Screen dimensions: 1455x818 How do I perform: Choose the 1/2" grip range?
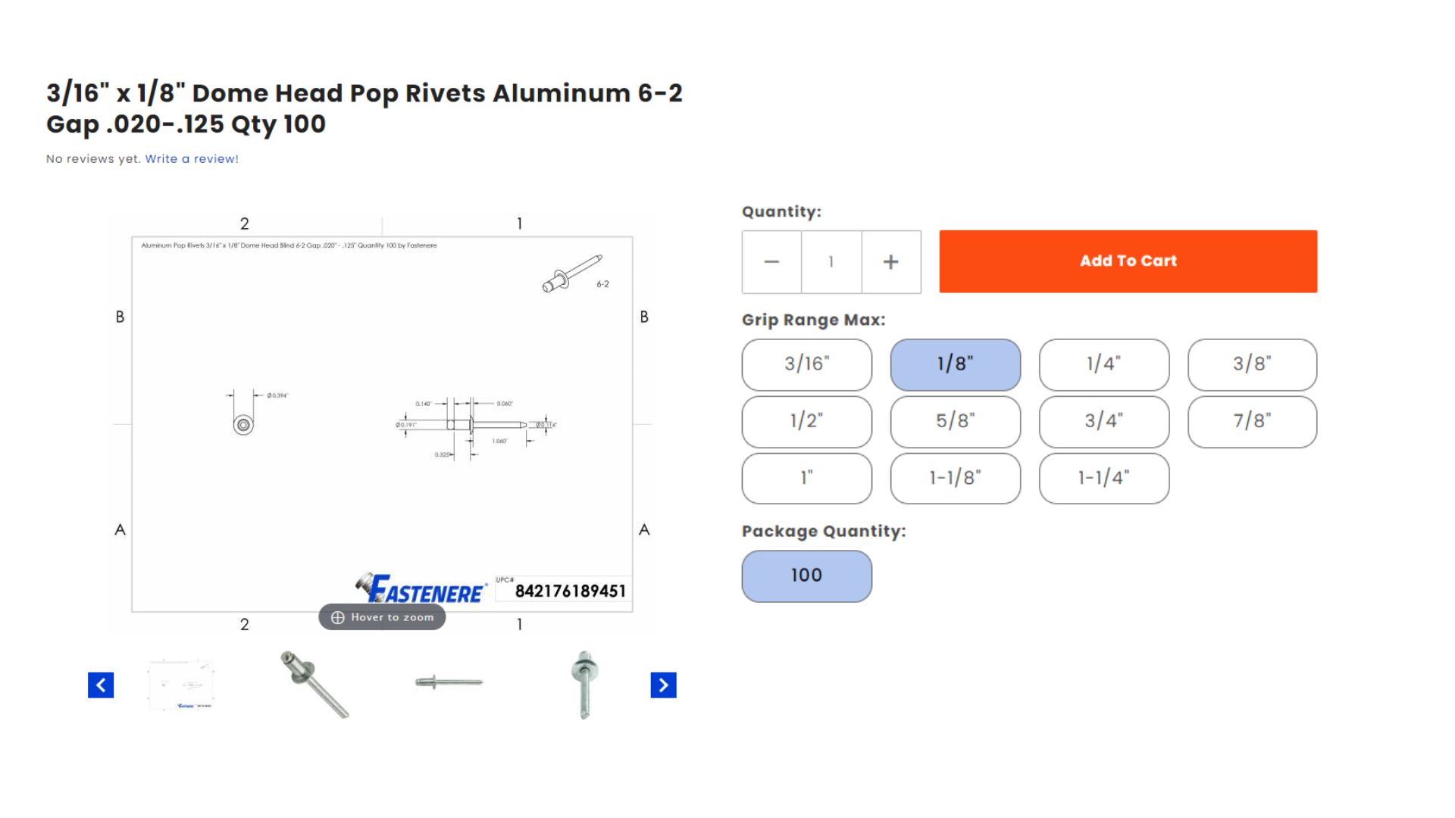click(x=806, y=422)
